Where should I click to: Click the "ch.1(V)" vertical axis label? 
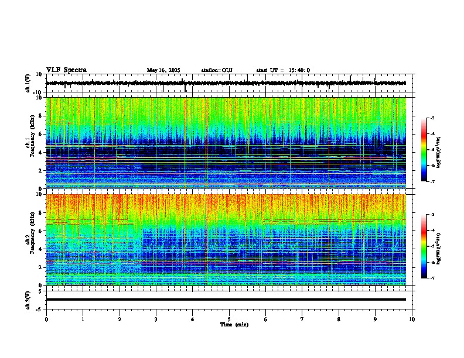[x=28, y=83]
